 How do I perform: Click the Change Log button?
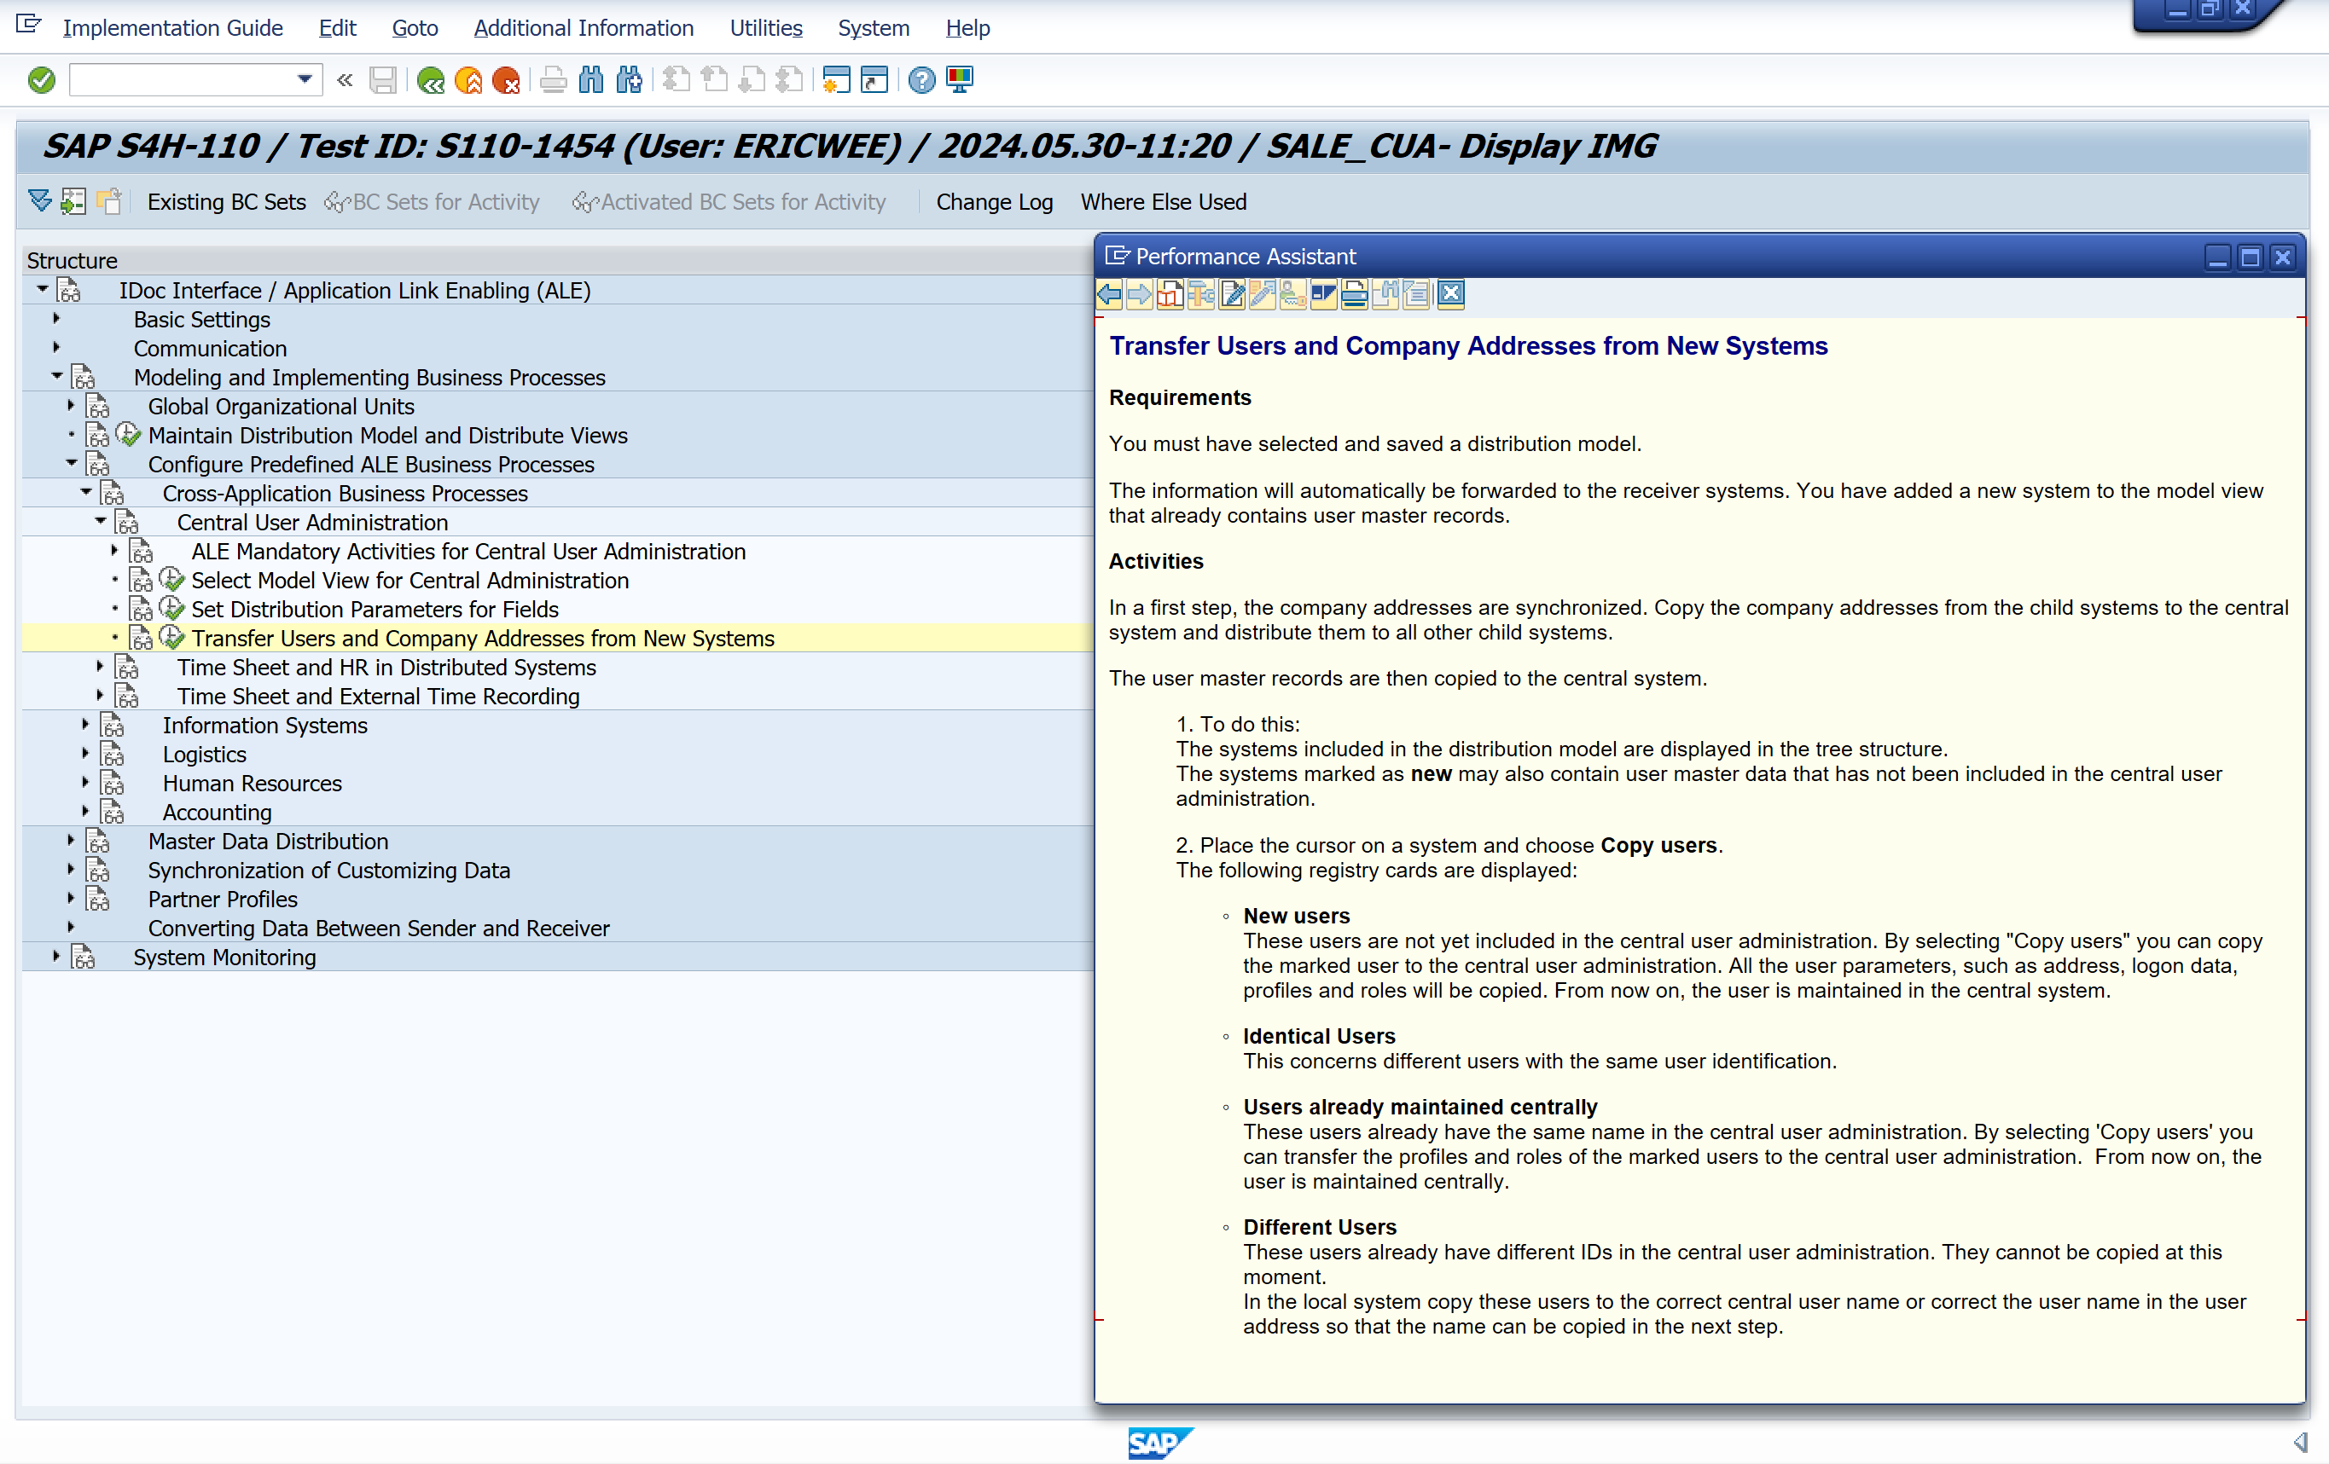tap(993, 201)
